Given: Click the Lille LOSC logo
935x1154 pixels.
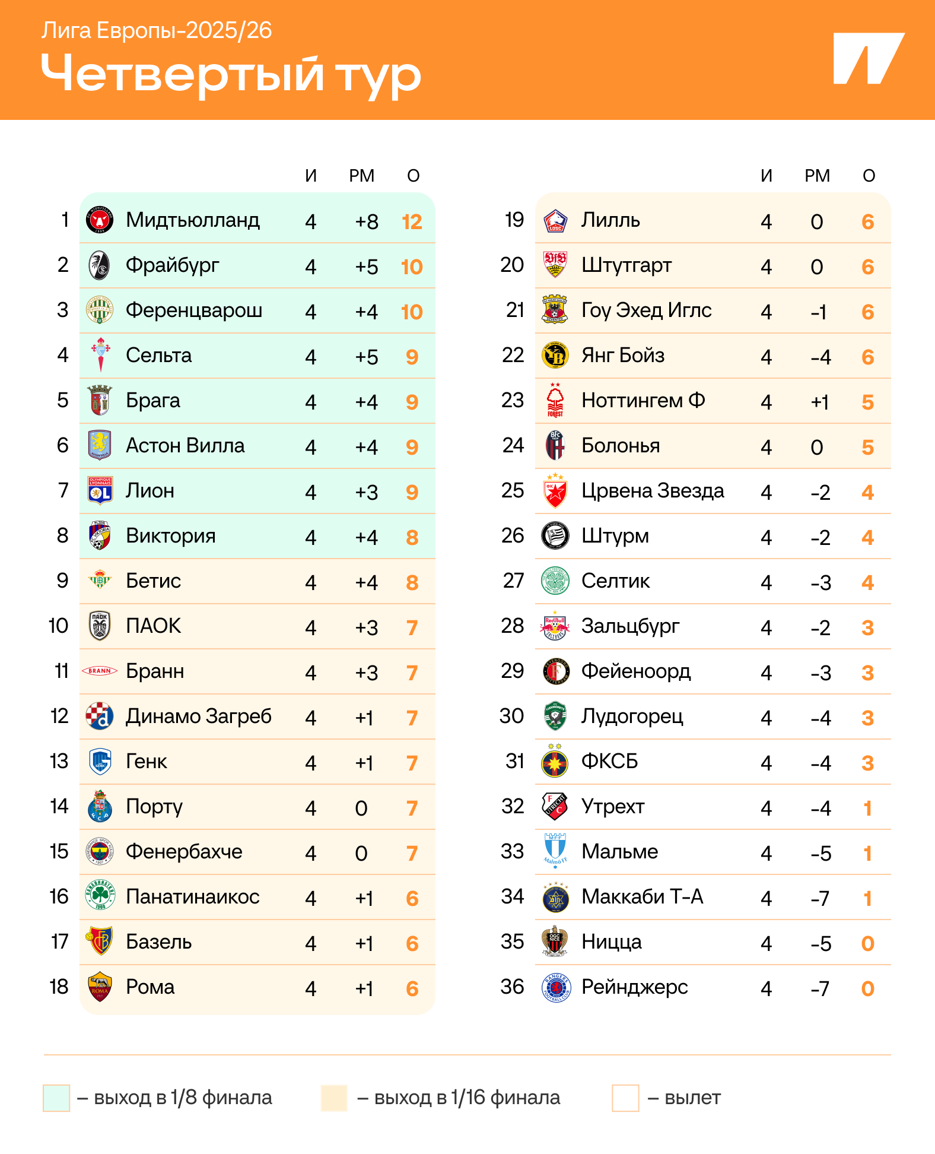Looking at the screenshot, I should click(555, 220).
